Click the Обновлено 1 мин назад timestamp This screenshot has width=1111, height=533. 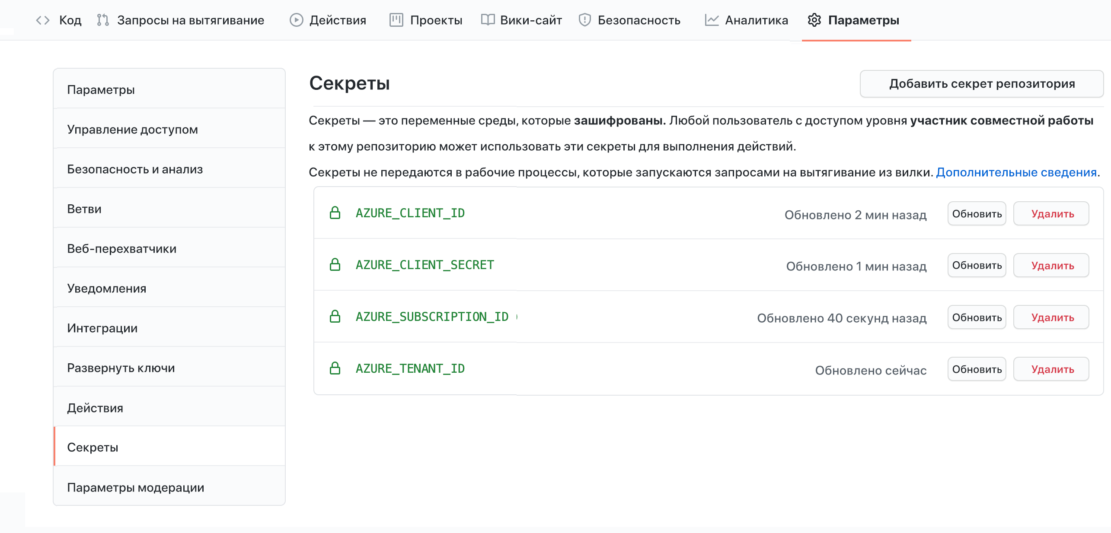pos(856,266)
